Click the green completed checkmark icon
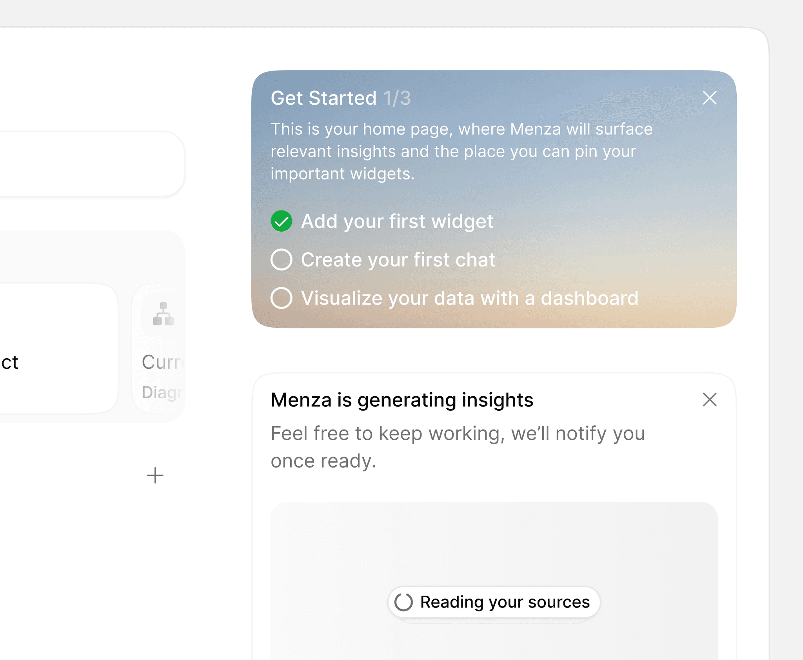Image resolution: width=803 pixels, height=660 pixels. tap(282, 221)
